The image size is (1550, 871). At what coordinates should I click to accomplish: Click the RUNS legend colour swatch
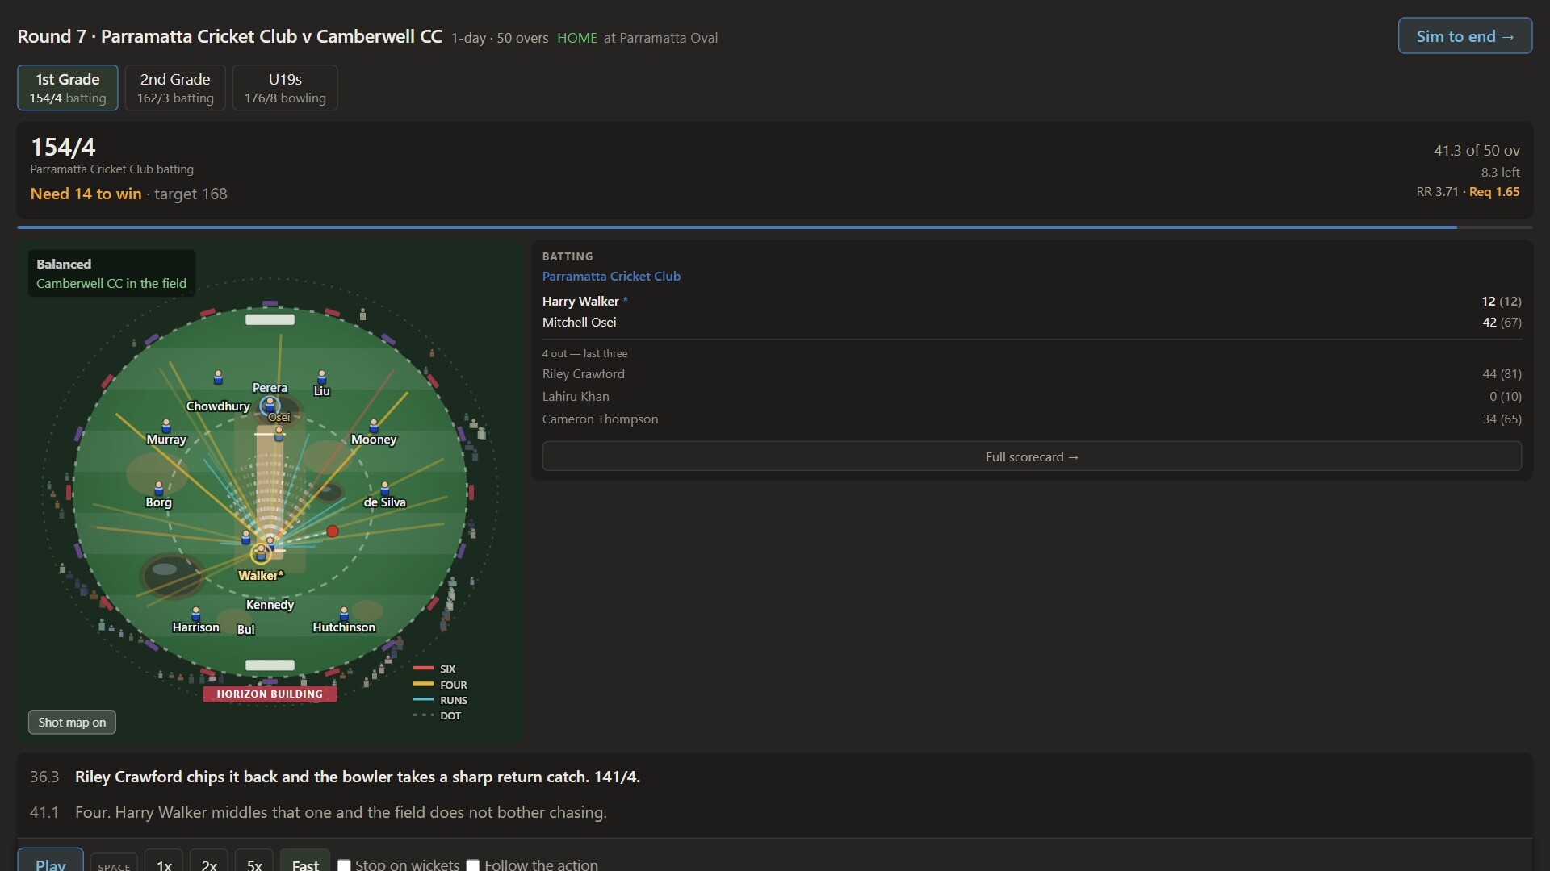click(x=424, y=699)
